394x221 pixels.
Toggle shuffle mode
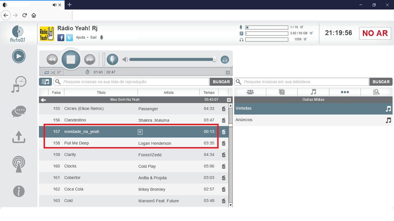pos(53,72)
